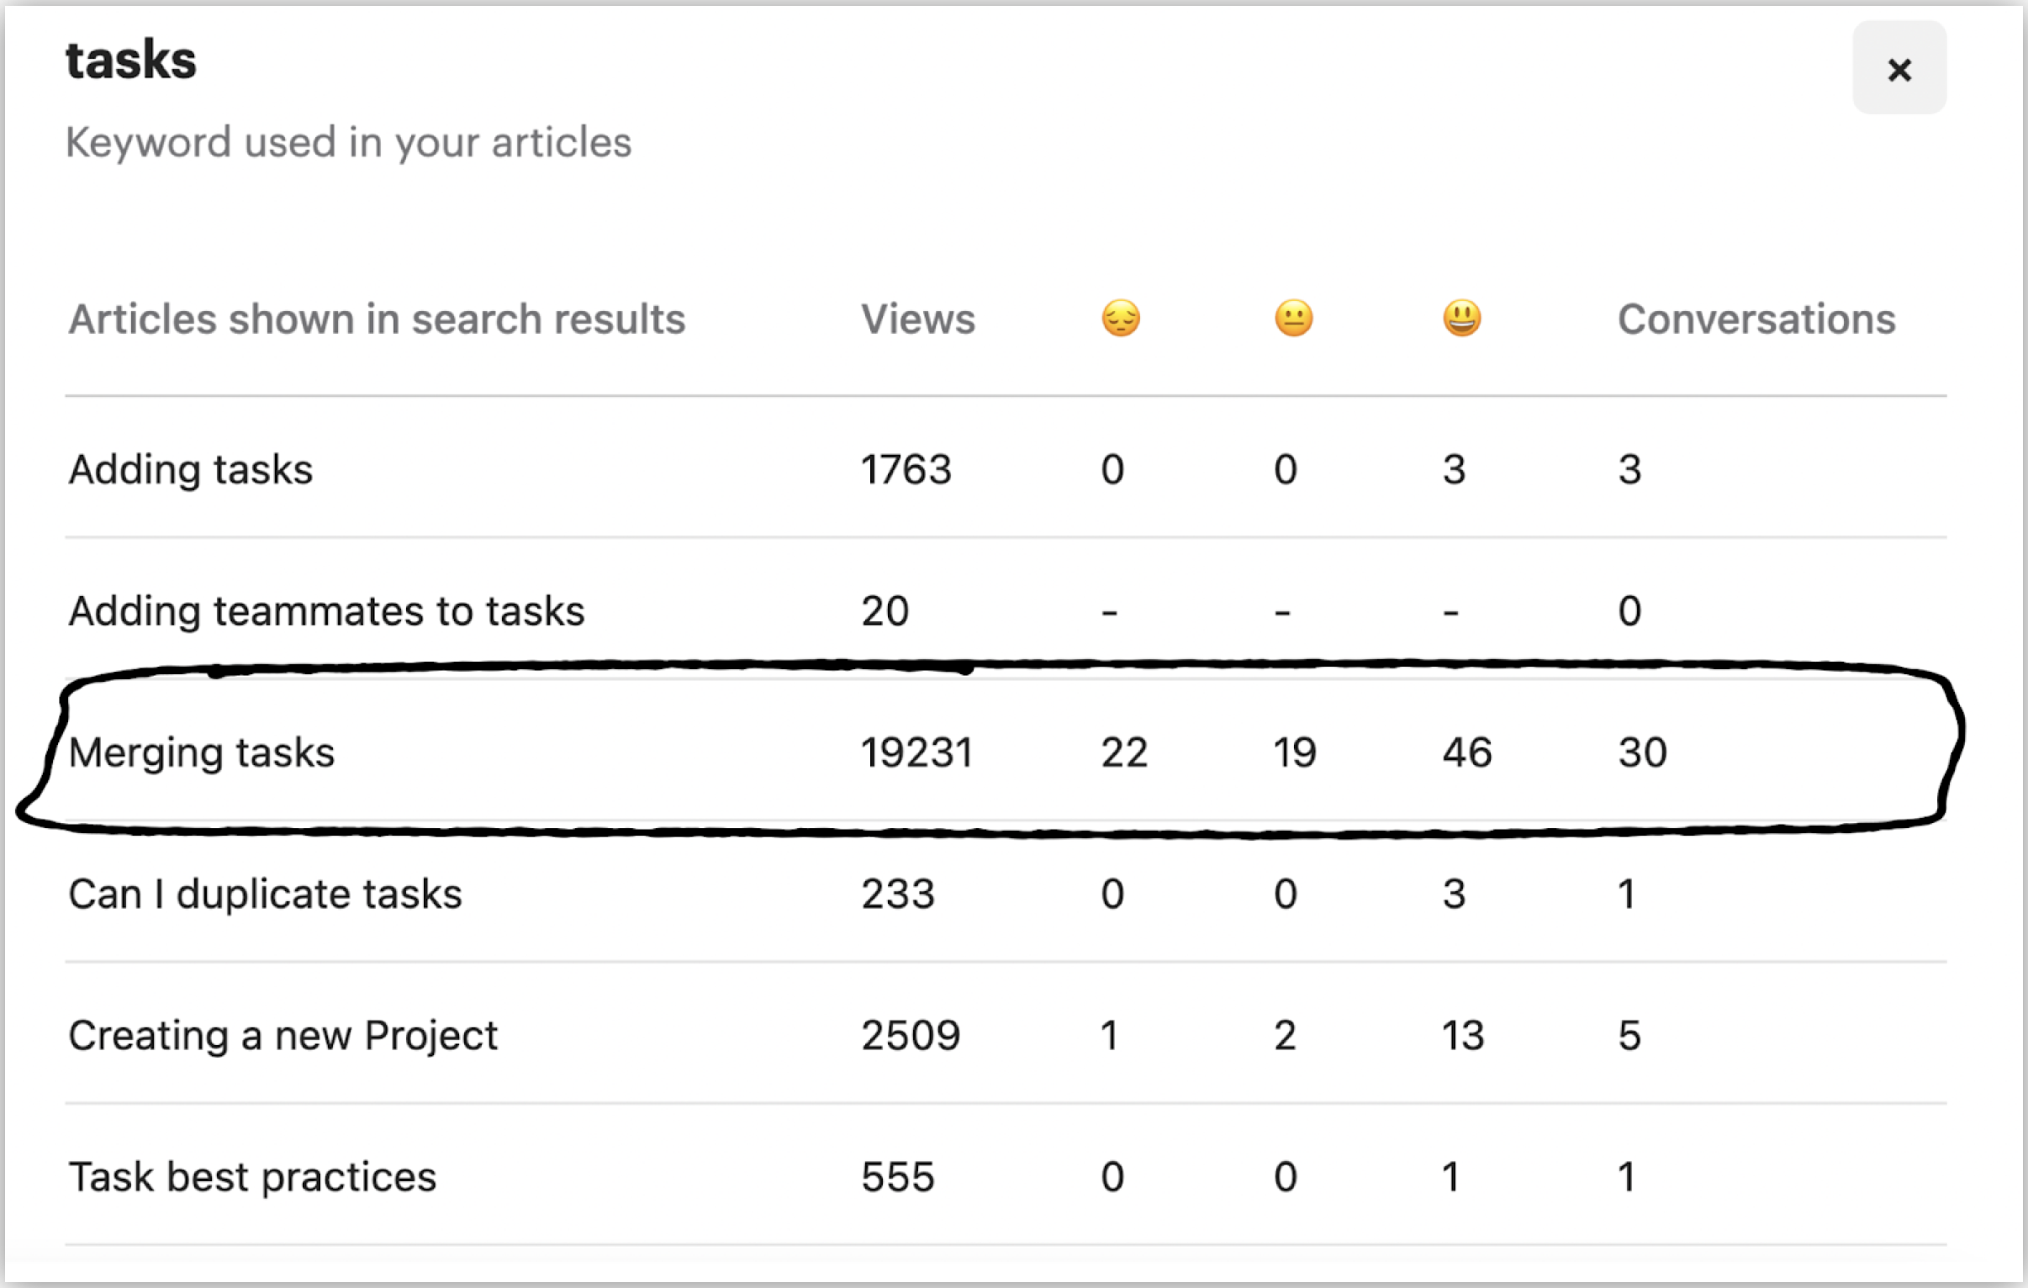The height and width of the screenshot is (1288, 2028).
Task: Click the 30 conversations count for Merging tasks
Action: tap(1642, 752)
